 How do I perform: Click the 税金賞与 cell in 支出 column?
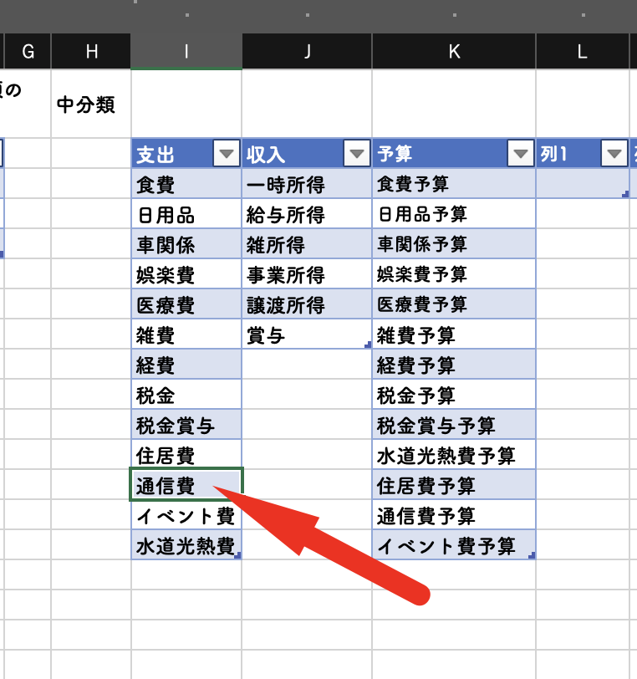click(x=186, y=425)
